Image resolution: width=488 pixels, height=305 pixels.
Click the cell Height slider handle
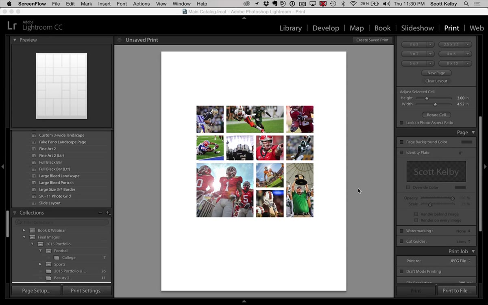(427, 98)
